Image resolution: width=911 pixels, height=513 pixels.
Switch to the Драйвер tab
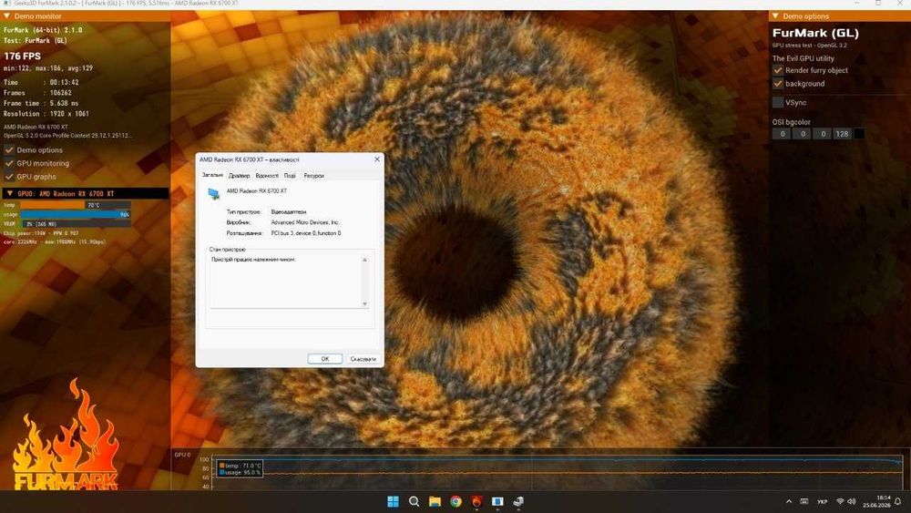(239, 176)
